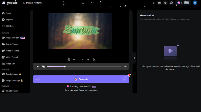Viewport: 201px width, 112px height.
Task: Open the user profile avatar
Action: pyautogui.click(x=195, y=3)
